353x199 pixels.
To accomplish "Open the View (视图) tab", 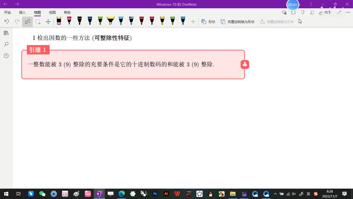I will coord(52,12).
